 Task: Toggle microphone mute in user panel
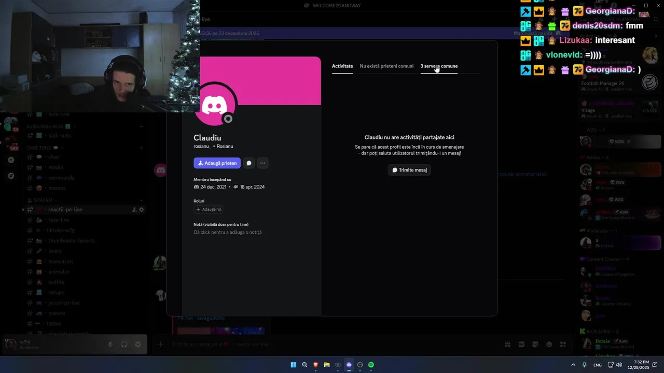click(110, 345)
